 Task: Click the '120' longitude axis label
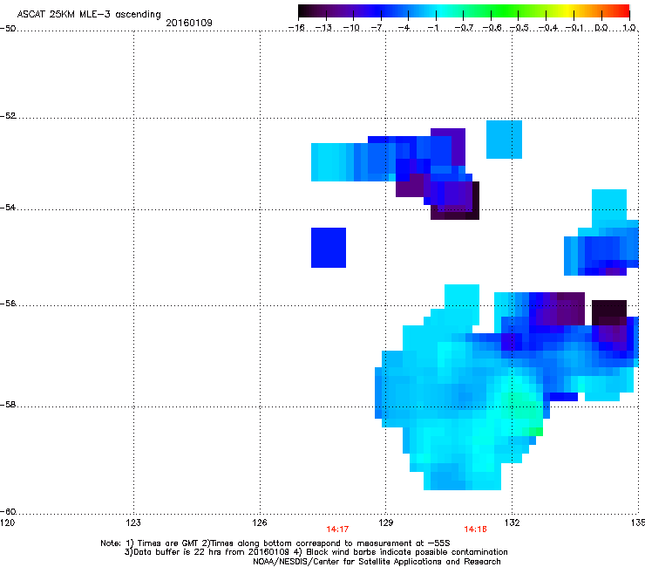click(x=7, y=523)
